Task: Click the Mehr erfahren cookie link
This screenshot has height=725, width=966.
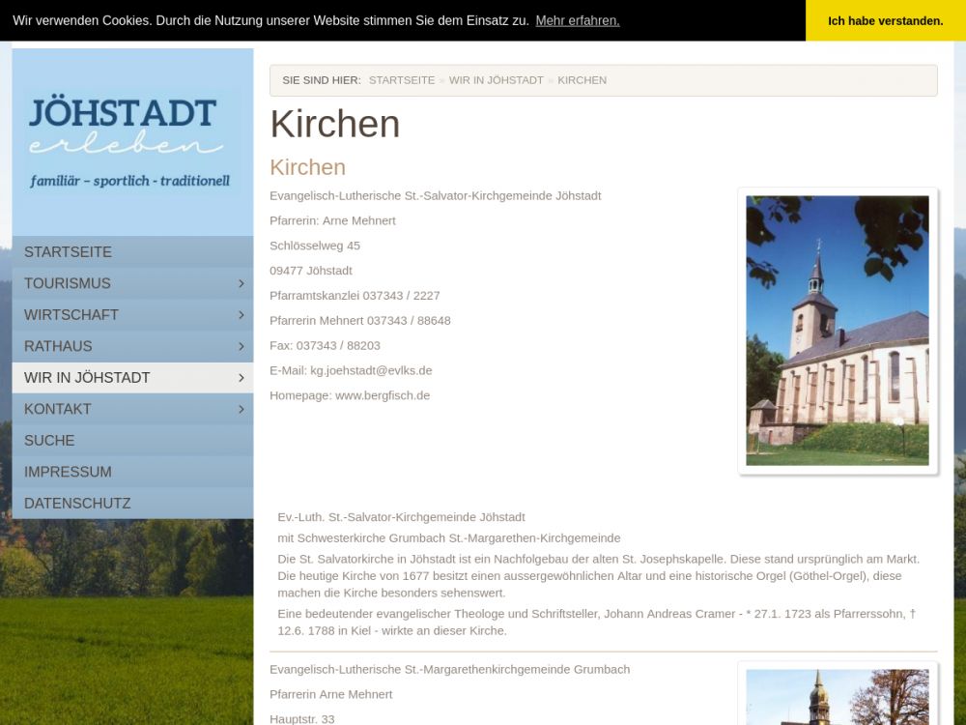Action: point(578,20)
